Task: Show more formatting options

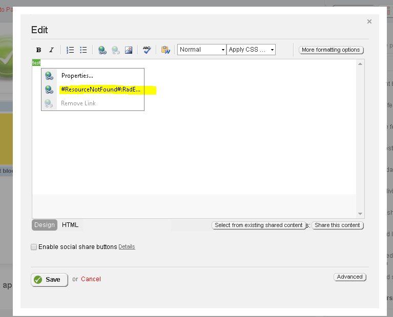Action: 331,50
